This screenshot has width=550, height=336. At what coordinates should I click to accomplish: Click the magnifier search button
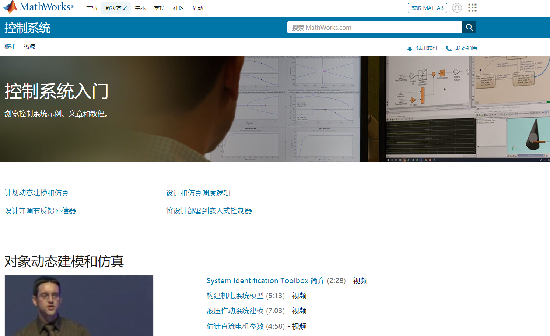coord(469,27)
